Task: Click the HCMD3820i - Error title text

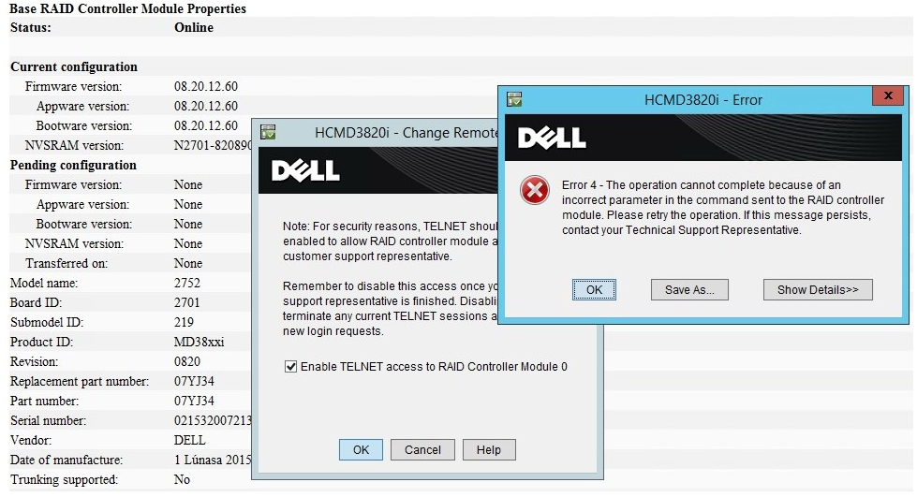Action: 703,100
